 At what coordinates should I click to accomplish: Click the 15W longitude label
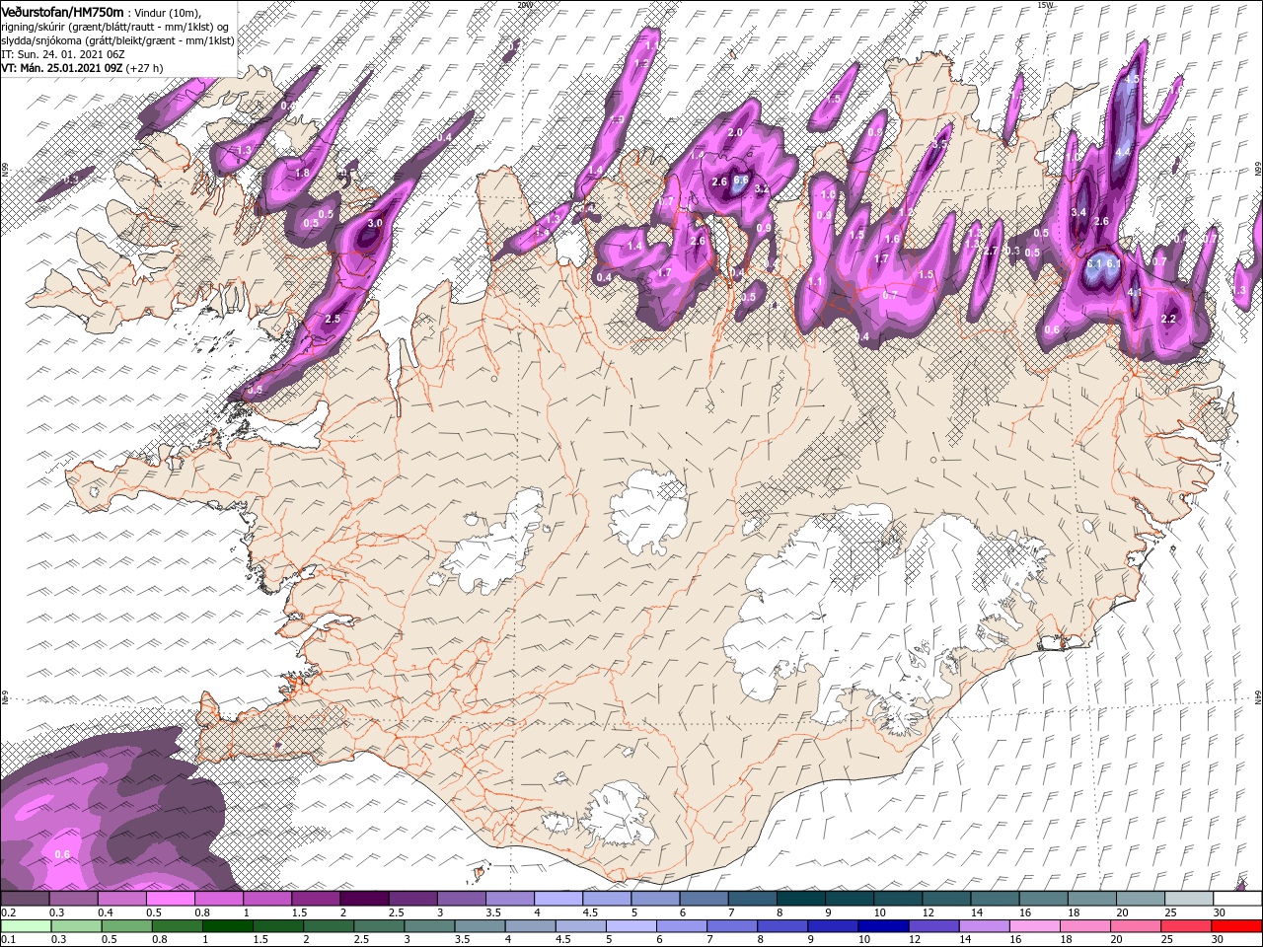(1045, 4)
